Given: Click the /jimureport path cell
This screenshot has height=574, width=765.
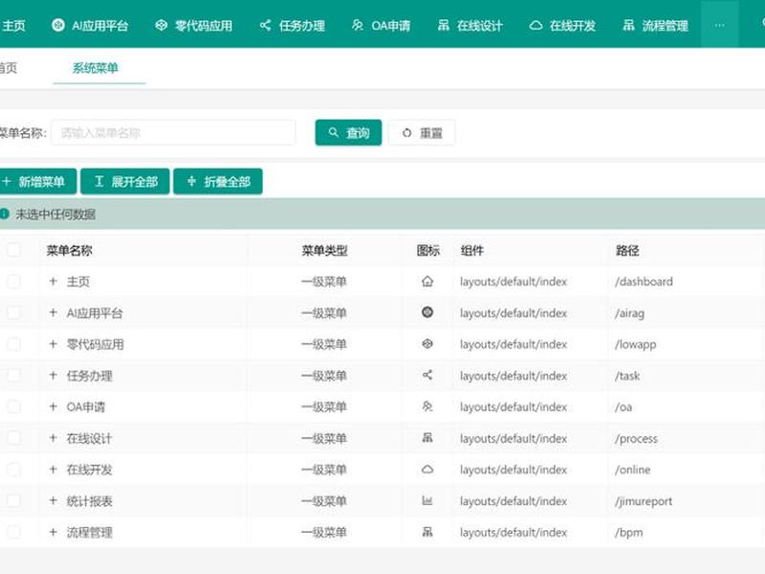Looking at the screenshot, I should [644, 501].
